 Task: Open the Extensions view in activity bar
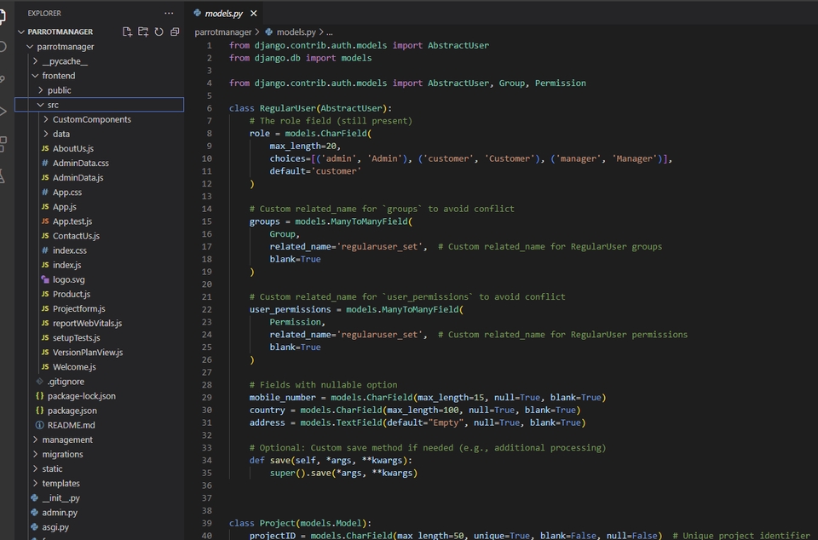point(3,143)
